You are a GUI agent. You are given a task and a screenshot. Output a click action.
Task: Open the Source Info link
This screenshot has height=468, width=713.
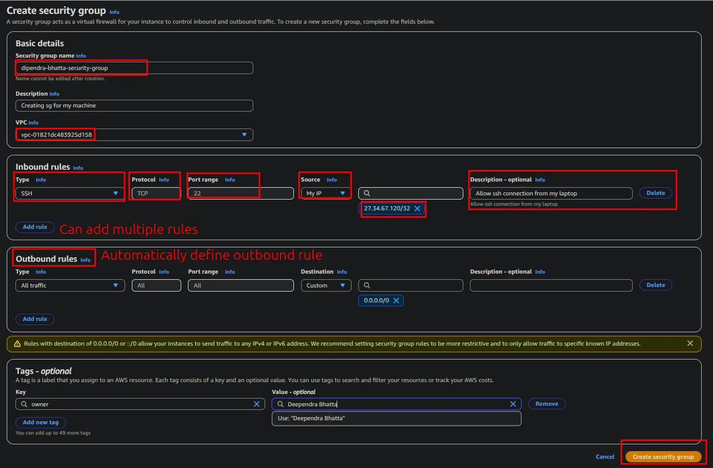[x=332, y=180]
